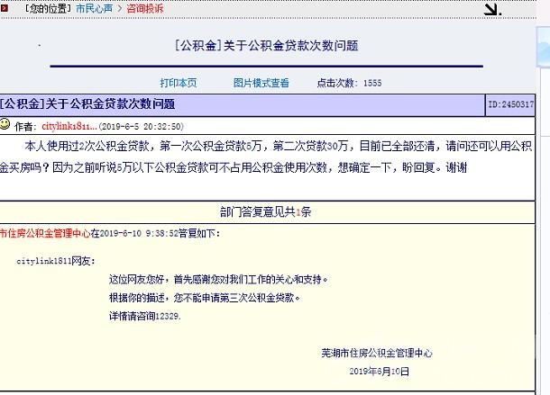Switch to 图片模式查看 view
The image size is (550, 395).
tap(261, 83)
